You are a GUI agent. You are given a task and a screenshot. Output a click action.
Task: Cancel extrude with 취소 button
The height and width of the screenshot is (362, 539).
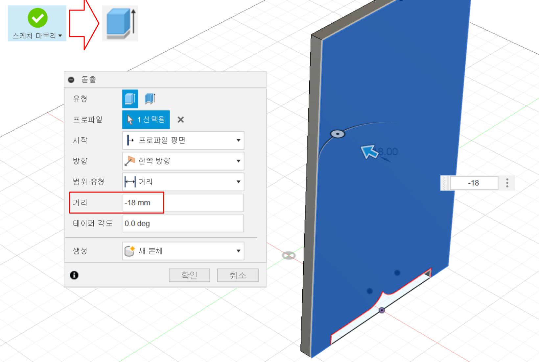click(x=238, y=275)
